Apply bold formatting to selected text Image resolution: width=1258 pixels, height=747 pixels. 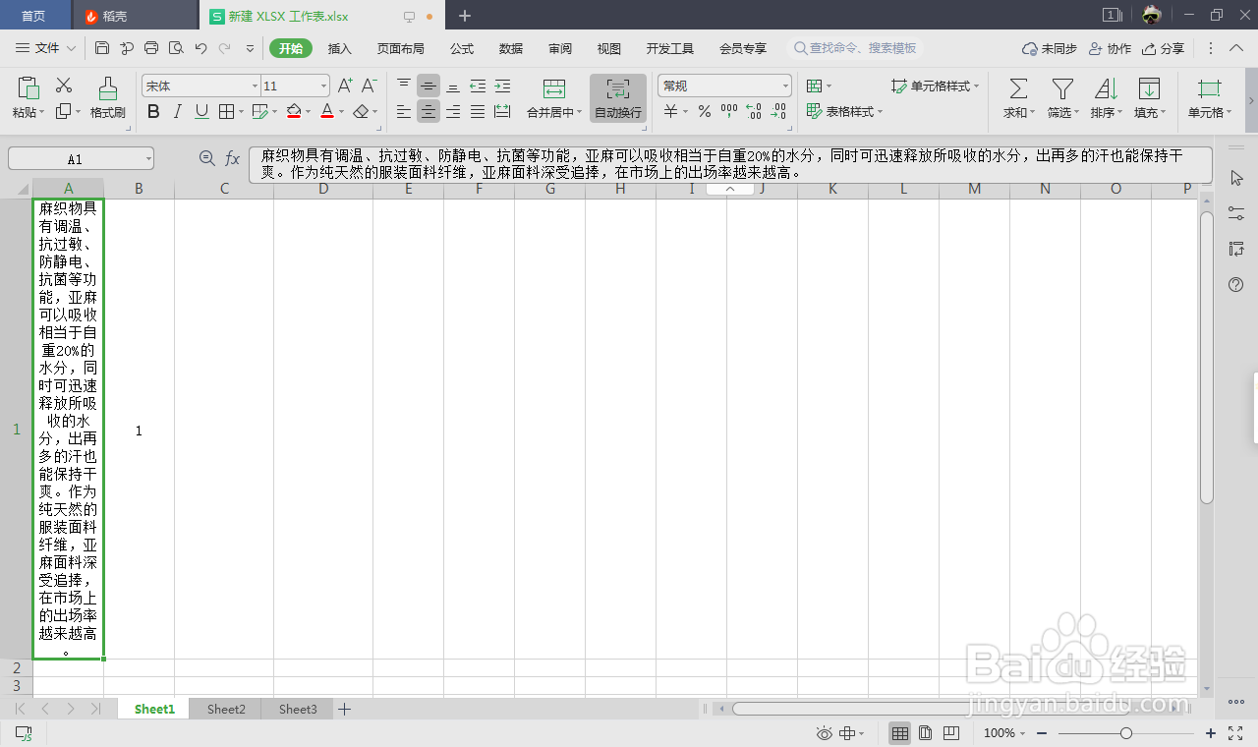pyautogui.click(x=153, y=111)
